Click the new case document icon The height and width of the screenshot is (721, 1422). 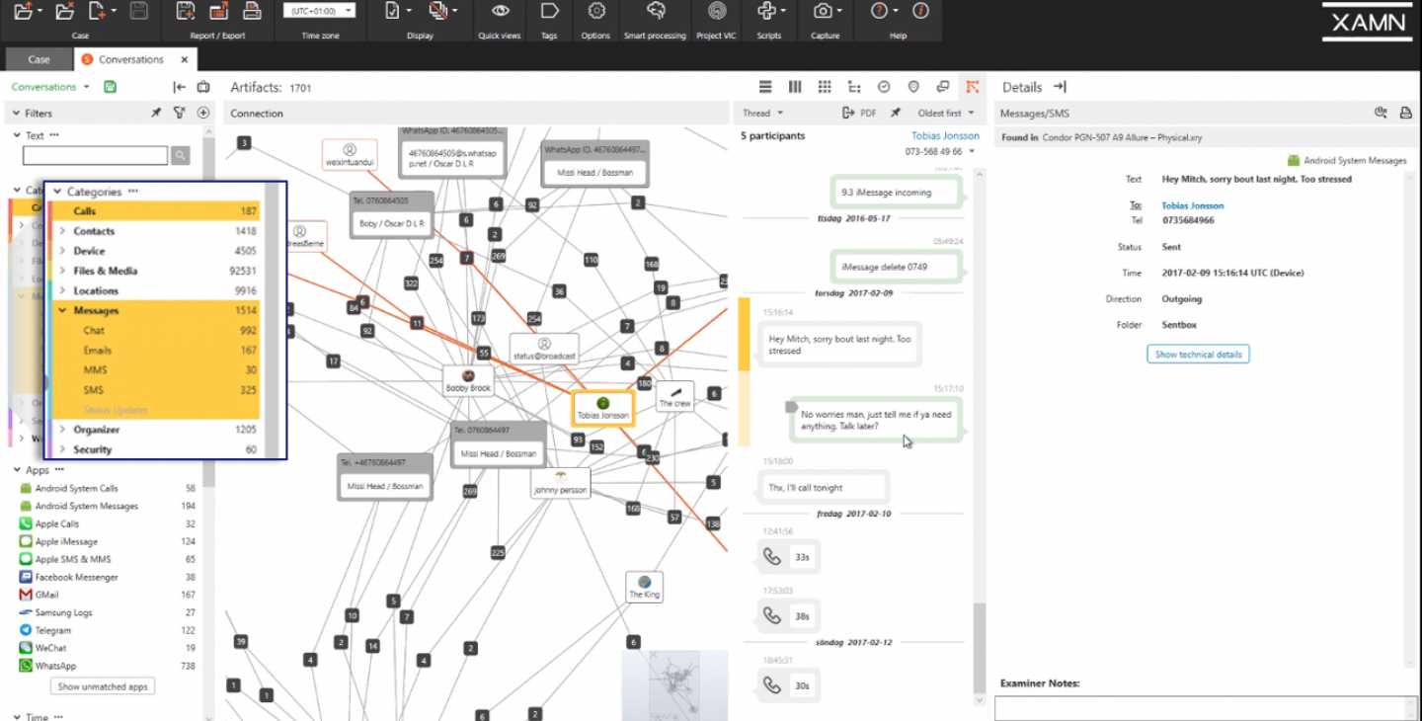coord(97,11)
